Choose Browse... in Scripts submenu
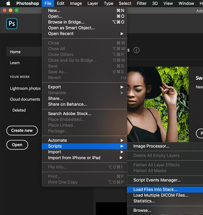203x215 pixels. point(165,211)
